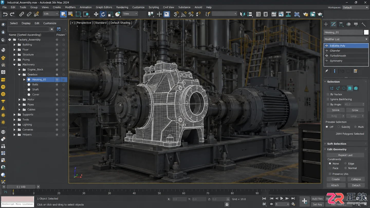
Task: Select the Face constraint radio button
Action: click(x=330, y=168)
